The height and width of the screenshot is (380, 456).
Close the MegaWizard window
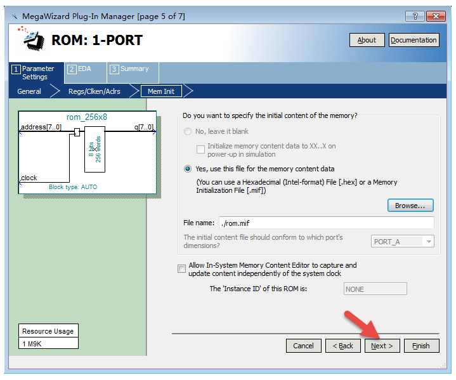coord(436,16)
